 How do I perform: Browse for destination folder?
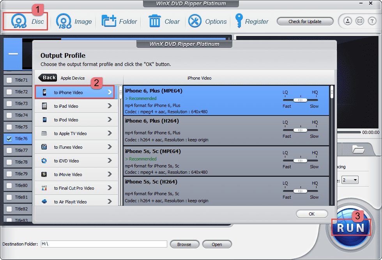click(x=184, y=244)
